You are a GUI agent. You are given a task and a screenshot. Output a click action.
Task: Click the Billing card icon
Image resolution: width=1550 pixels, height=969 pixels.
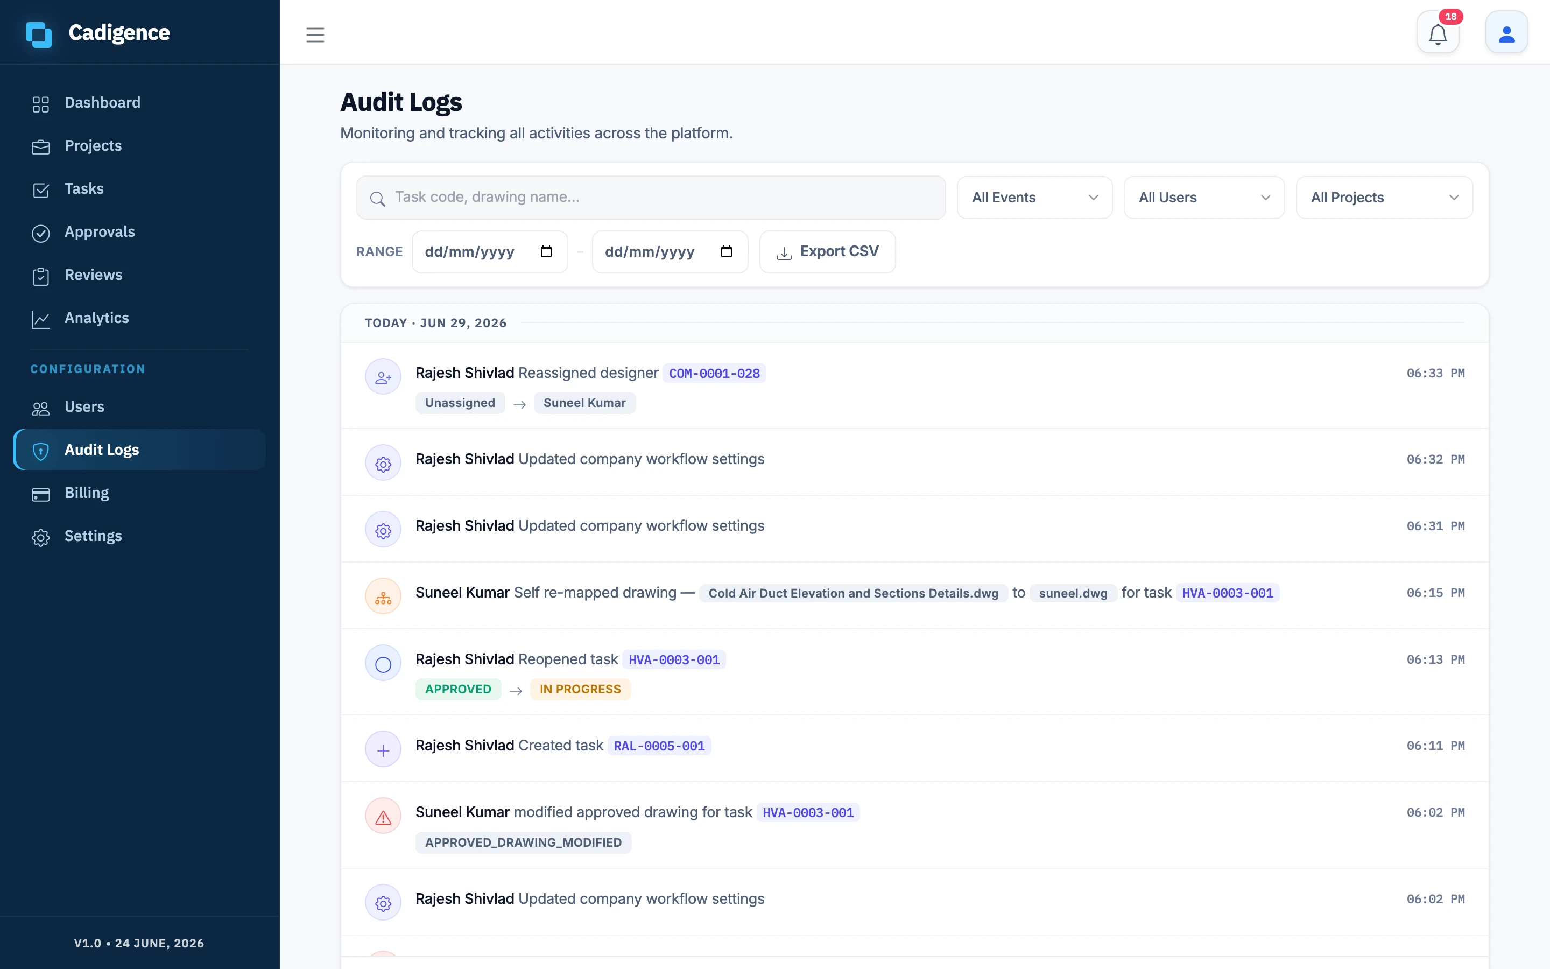[x=41, y=494]
